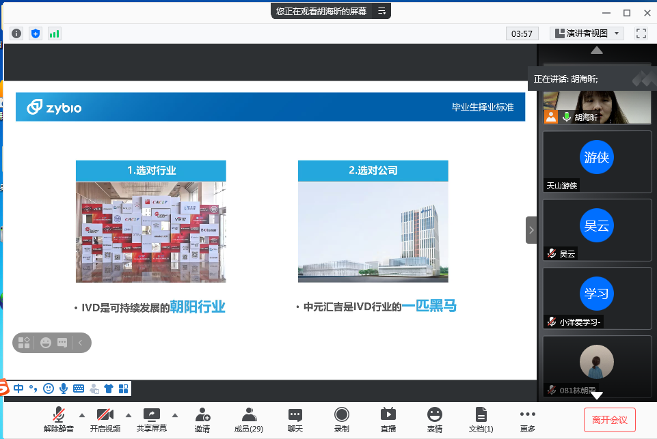Toggle 解除静音 to unmute microphone
Image resolution: width=657 pixels, height=439 pixels.
tap(59, 420)
